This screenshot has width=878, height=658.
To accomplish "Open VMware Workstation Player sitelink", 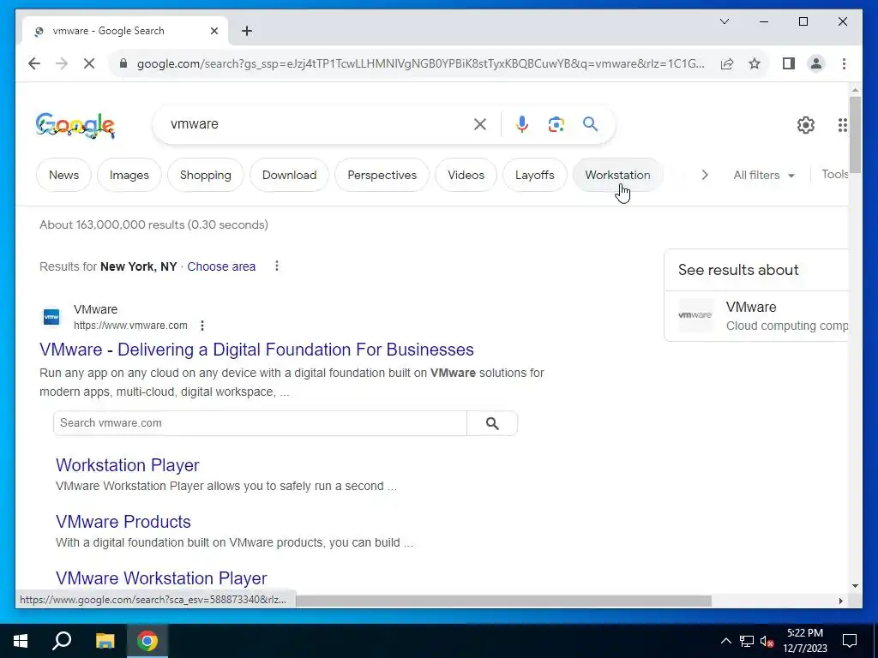I will pos(161,578).
